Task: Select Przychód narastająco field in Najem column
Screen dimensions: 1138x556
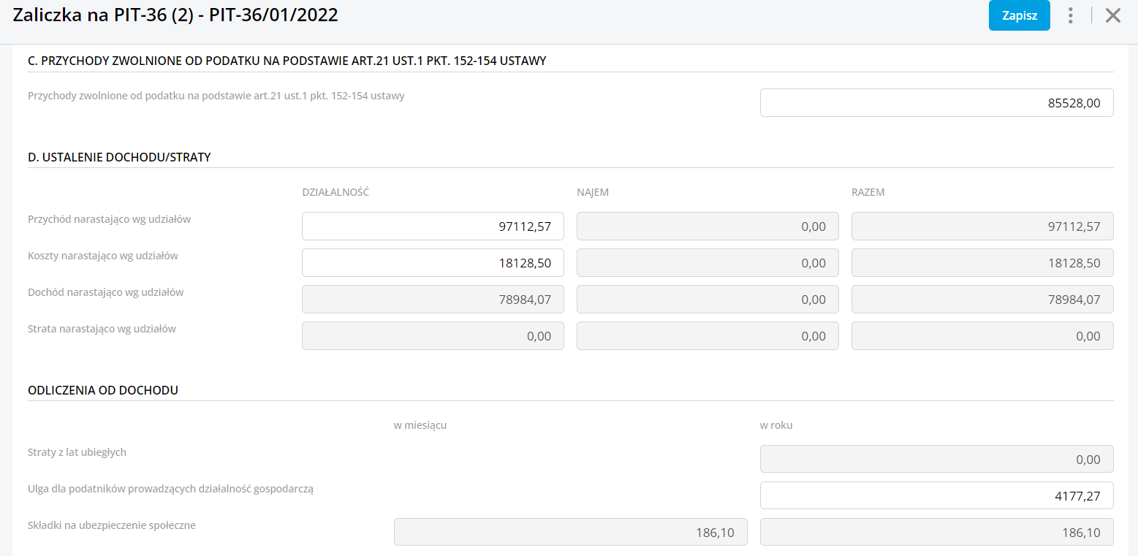Action: (708, 226)
